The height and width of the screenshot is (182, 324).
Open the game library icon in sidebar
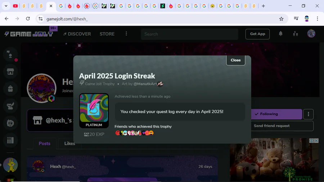10,140
